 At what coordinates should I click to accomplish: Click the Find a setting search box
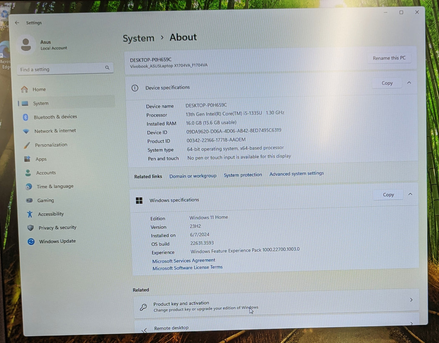pos(61,69)
